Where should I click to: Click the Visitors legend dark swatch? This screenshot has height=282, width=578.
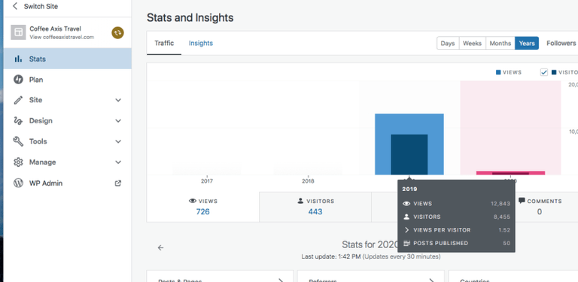point(554,72)
